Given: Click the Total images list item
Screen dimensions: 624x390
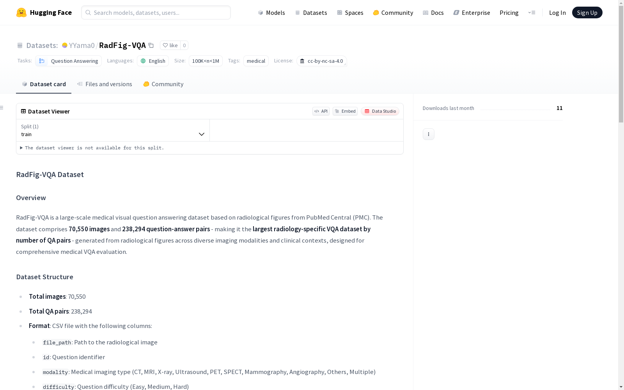Looking at the screenshot, I should [57, 296].
